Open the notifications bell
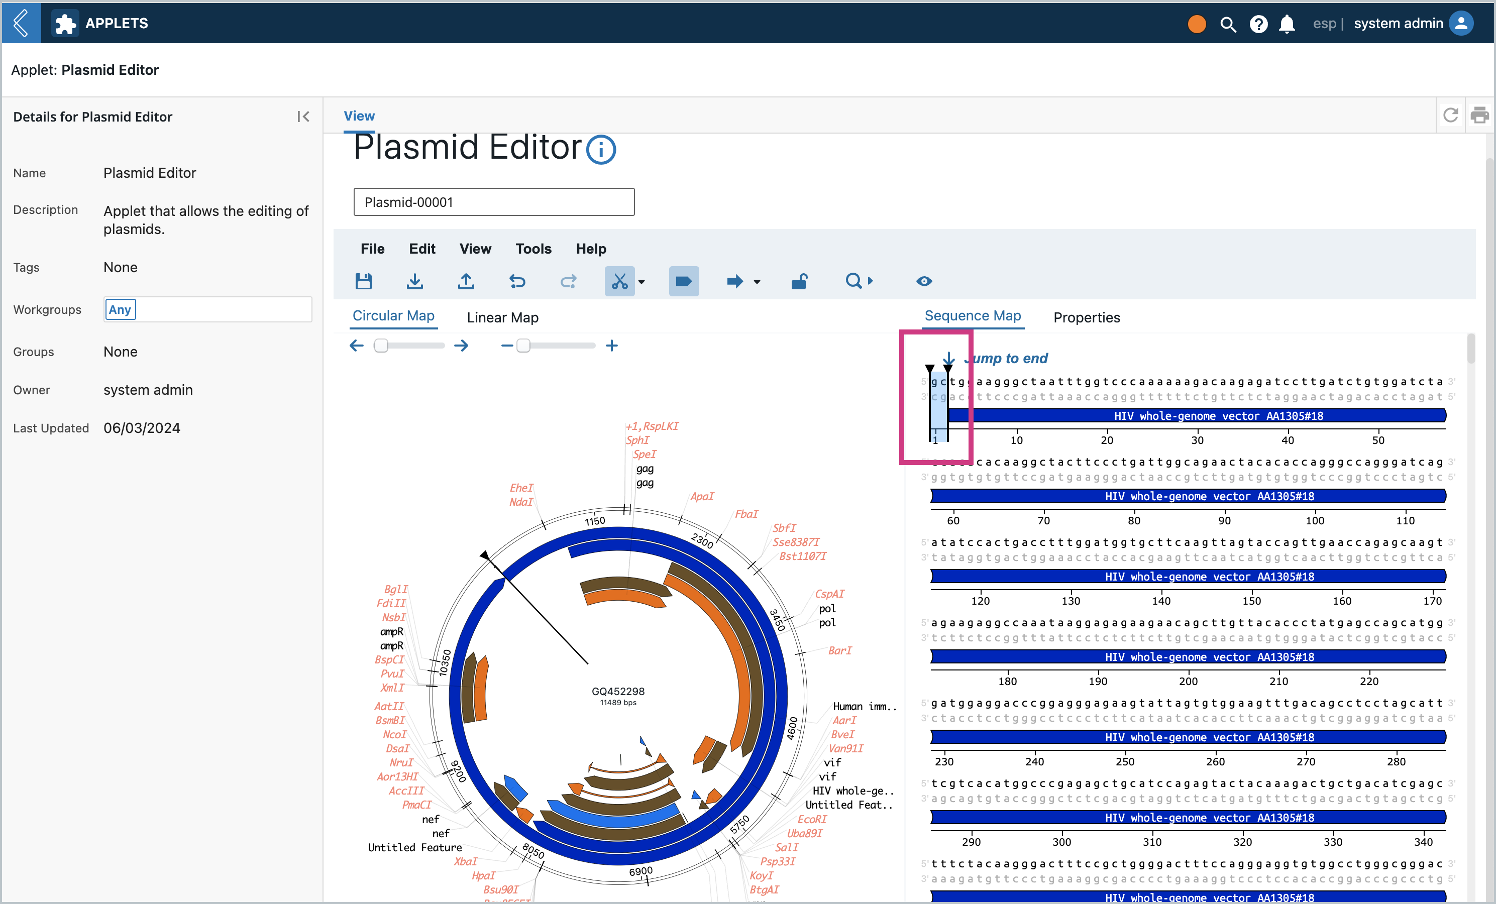 (x=1287, y=24)
